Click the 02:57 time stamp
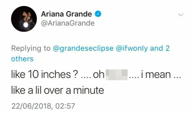The image size is (192, 114). [x=65, y=106]
